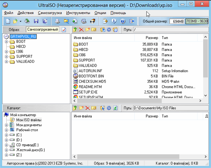The height and width of the screenshot is (168, 211).
Task: Expand the SUPPORT folder in image tree
Action: (6, 56)
